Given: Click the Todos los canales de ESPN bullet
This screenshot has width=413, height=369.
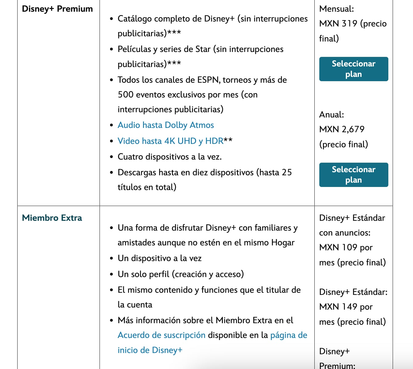Looking at the screenshot, I should (x=202, y=94).
